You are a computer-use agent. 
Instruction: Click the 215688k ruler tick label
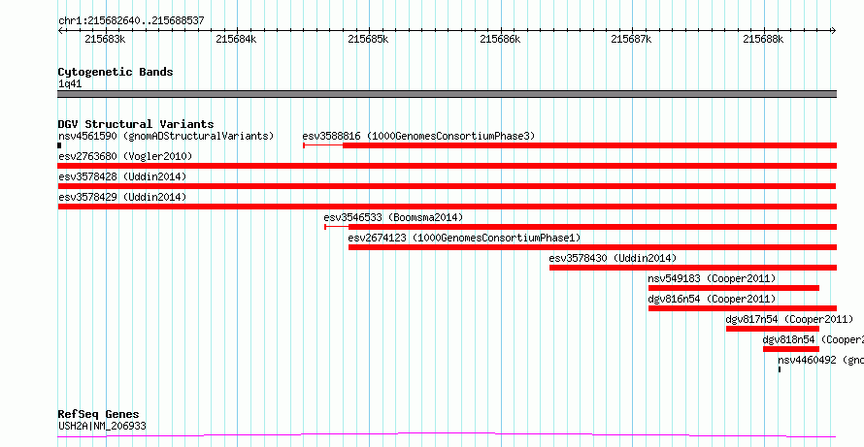point(763,39)
